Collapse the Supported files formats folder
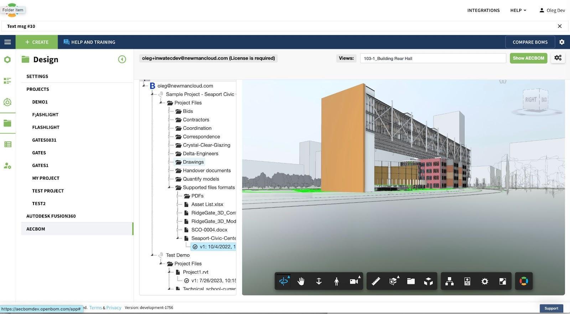 (169, 187)
